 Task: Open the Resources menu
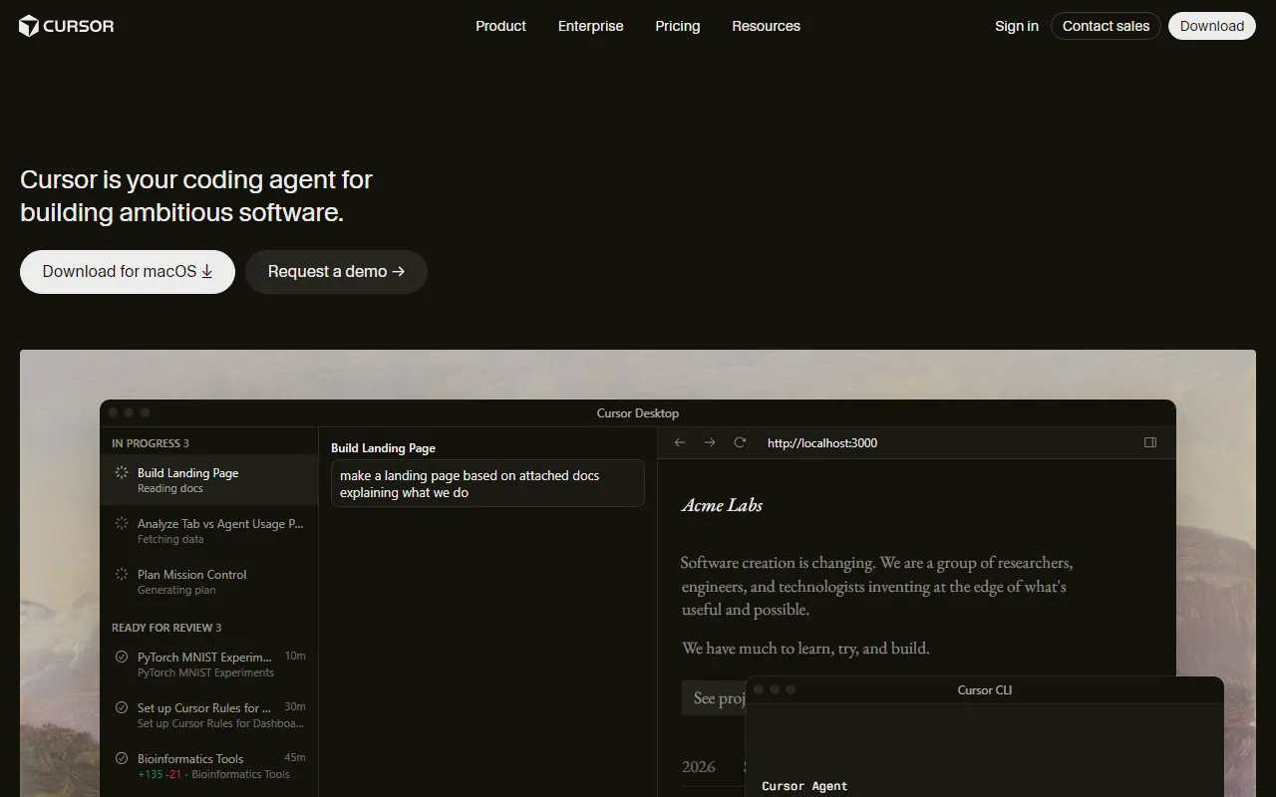click(766, 26)
